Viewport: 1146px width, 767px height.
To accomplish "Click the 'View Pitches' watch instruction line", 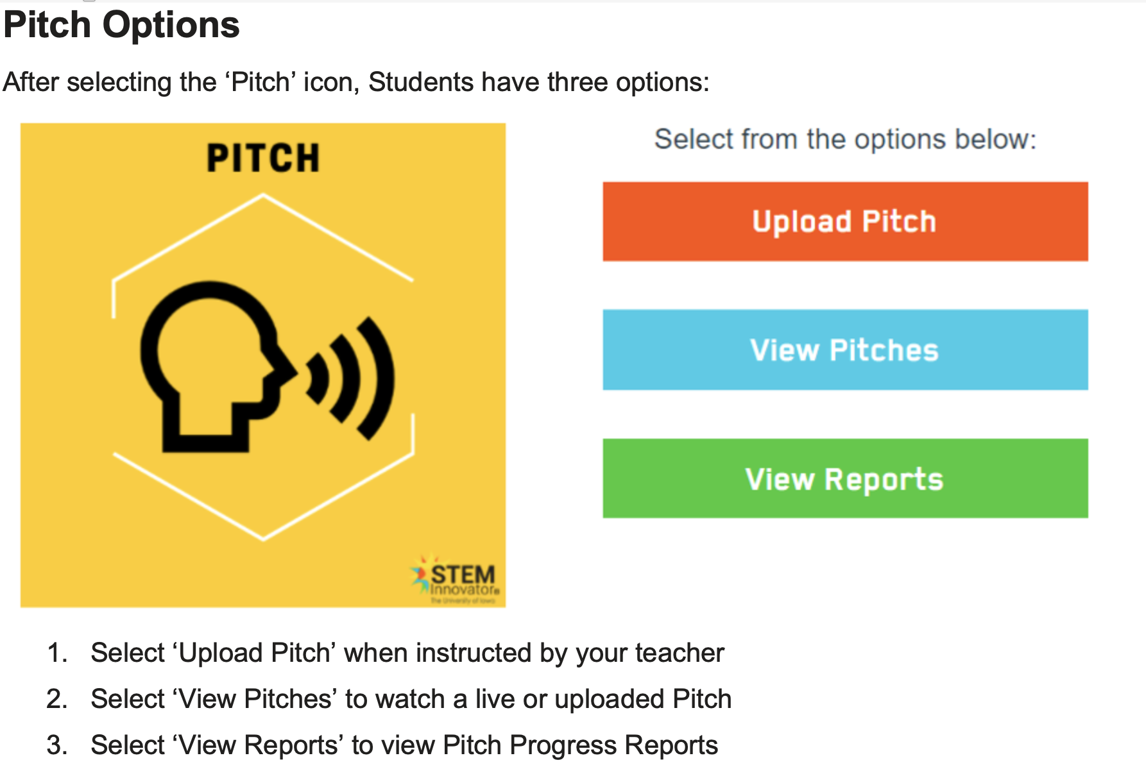I will click(411, 699).
